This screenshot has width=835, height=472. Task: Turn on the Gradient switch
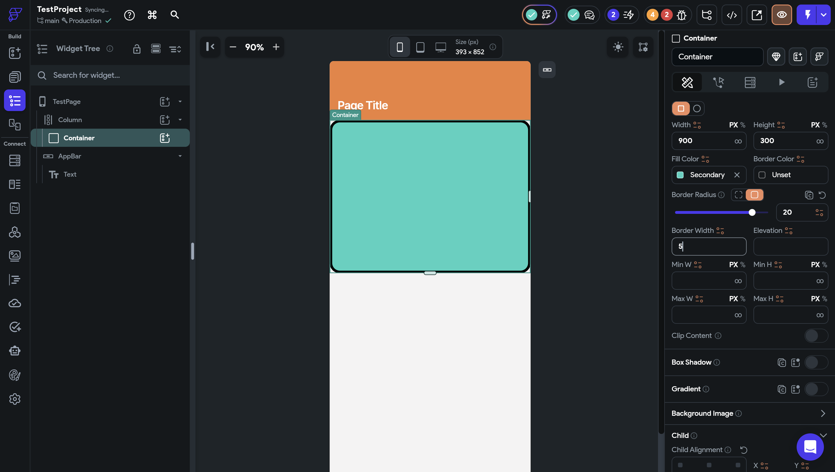pos(816,389)
